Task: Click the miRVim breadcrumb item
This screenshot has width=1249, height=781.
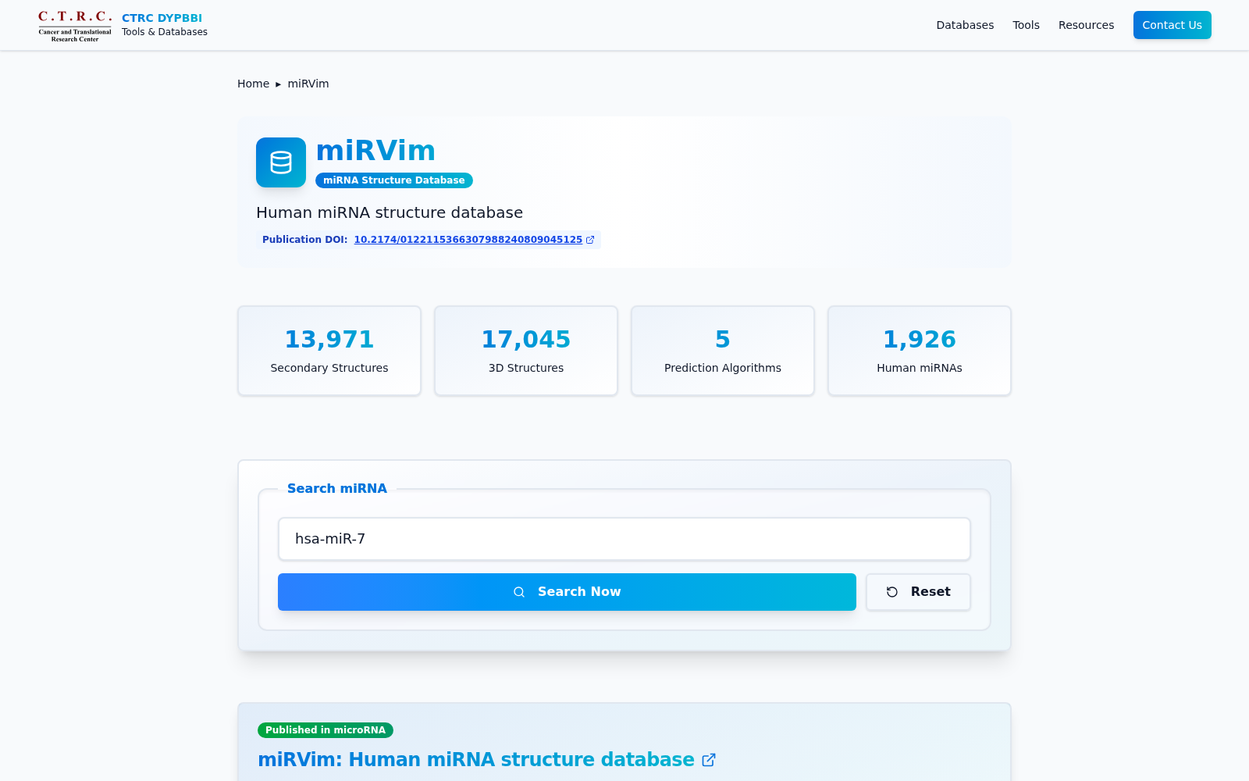Action: coord(308,84)
